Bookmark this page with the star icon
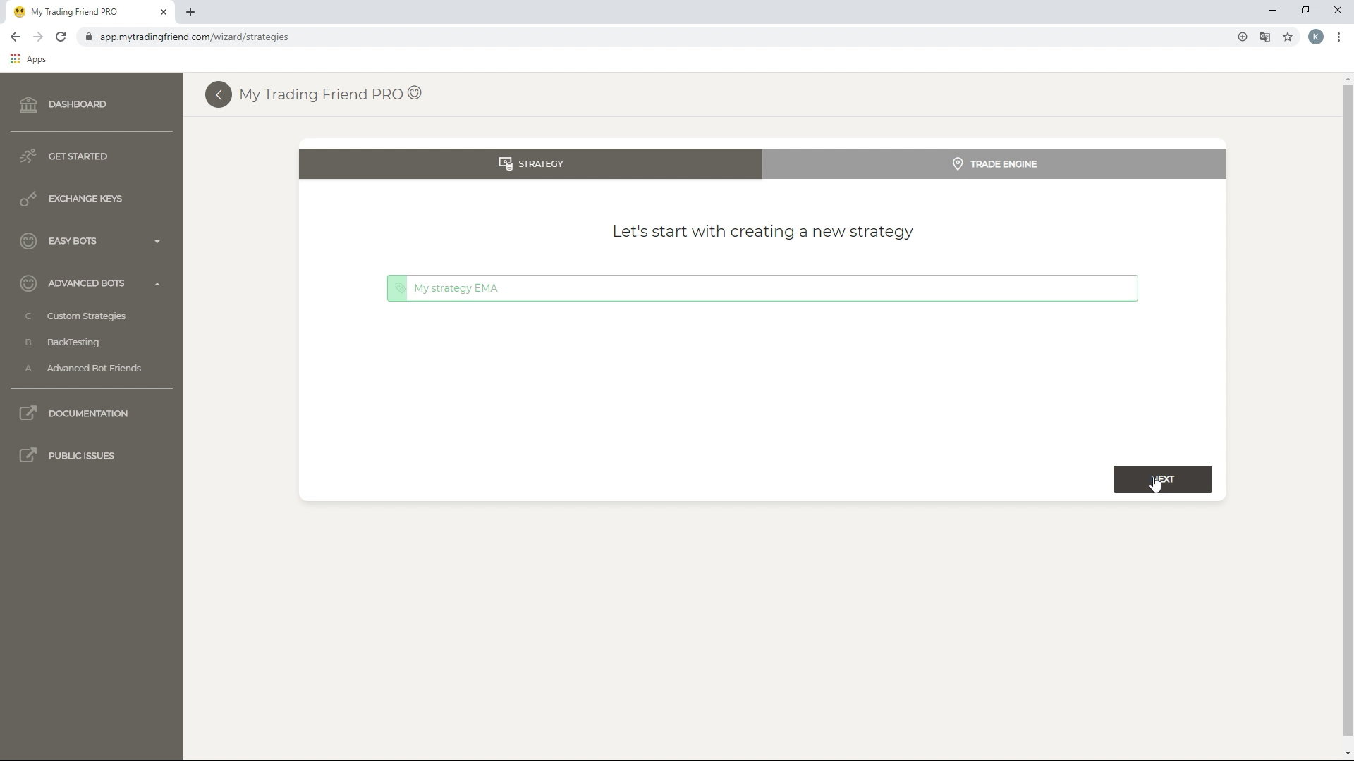1354x761 pixels. pos(1288,37)
